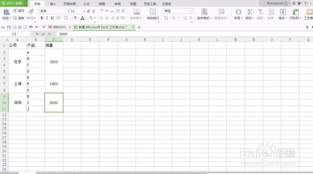Confirm entry with green checkmark
This screenshot has width=313, height=174.
43,34
